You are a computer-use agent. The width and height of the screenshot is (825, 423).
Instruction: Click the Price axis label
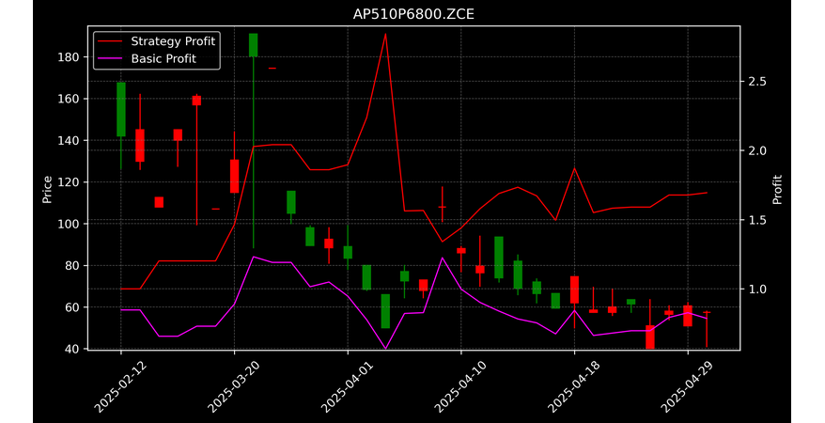pos(47,189)
